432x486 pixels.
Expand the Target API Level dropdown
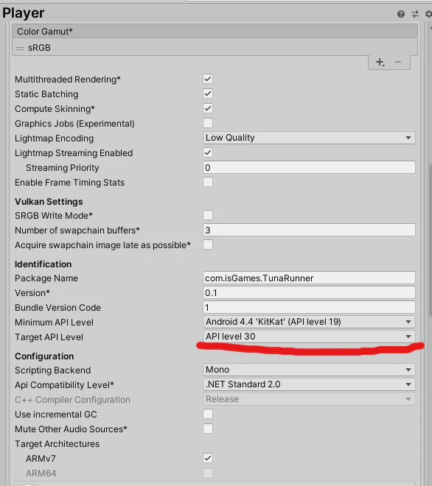(x=309, y=337)
